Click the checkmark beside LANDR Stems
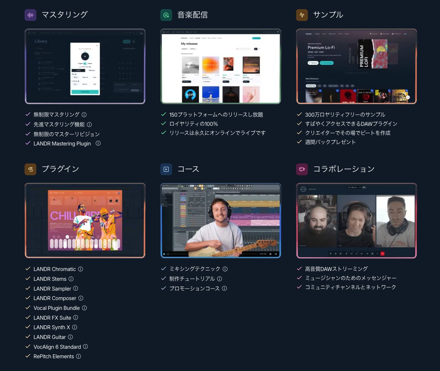440x371 pixels. [x=28, y=278]
